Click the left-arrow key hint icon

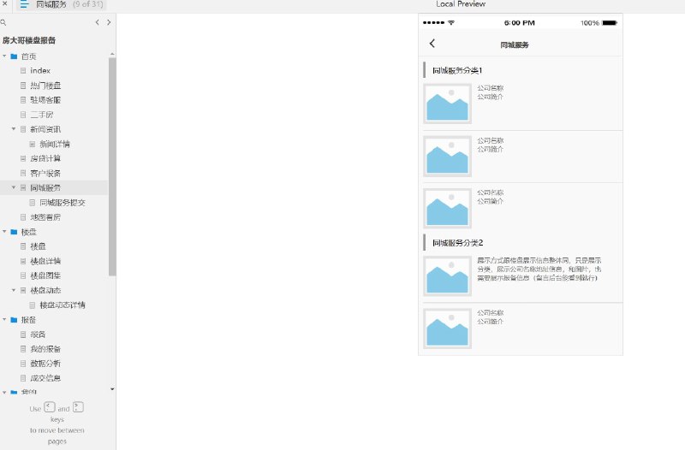click(50, 407)
